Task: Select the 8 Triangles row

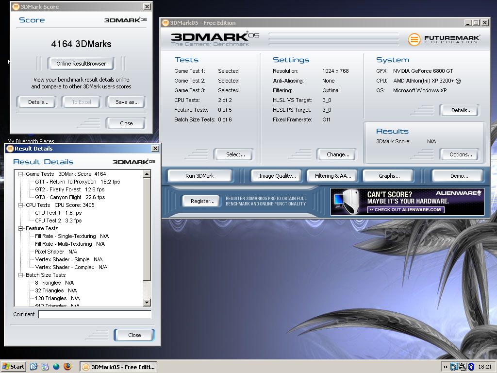Action: click(54, 283)
